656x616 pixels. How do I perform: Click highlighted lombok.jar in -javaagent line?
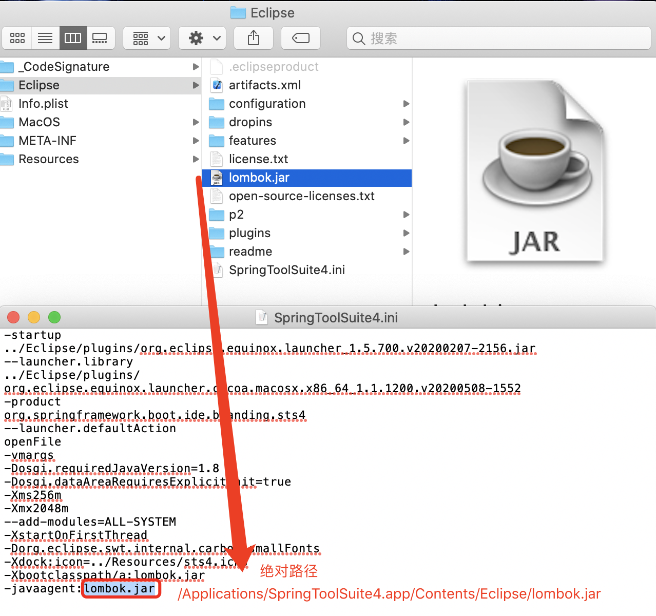coord(120,589)
